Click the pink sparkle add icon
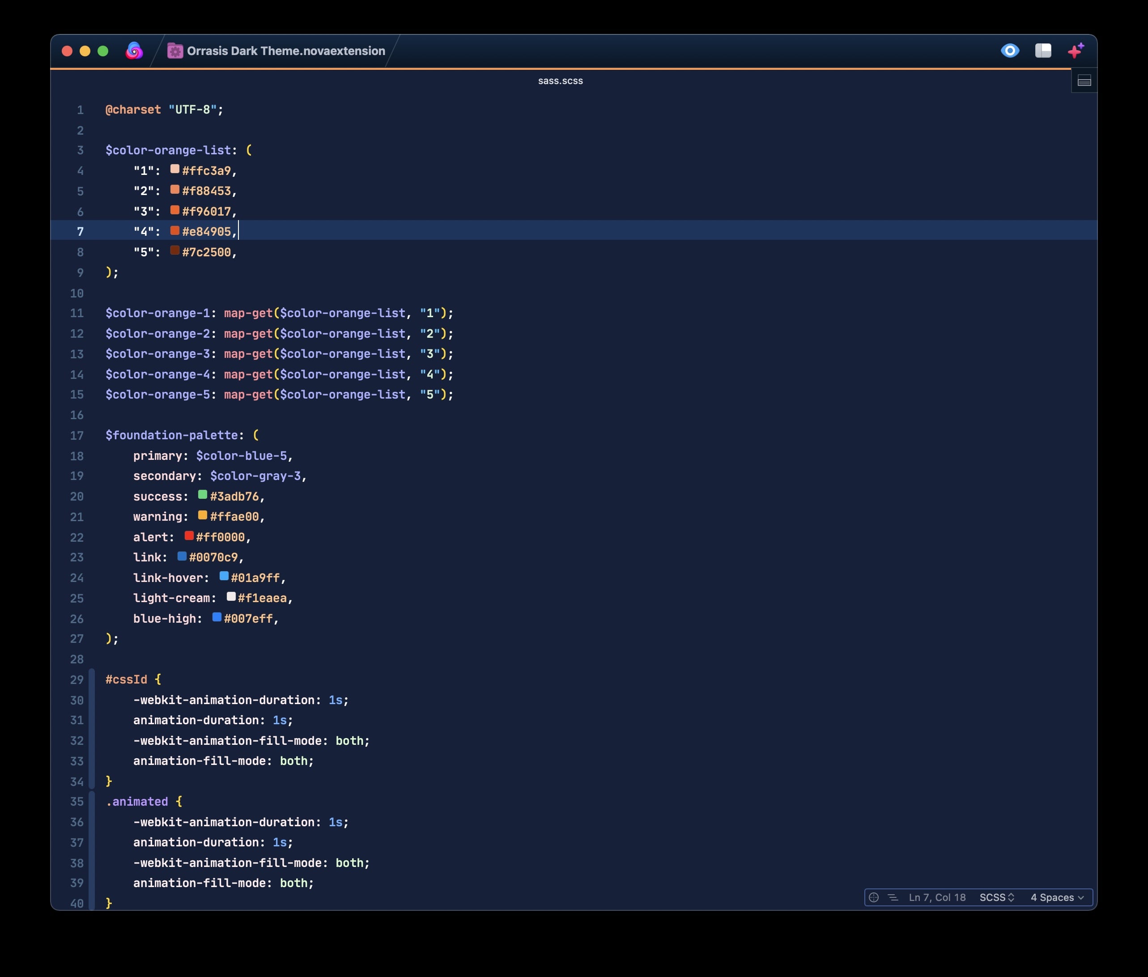The image size is (1148, 977). click(x=1076, y=51)
